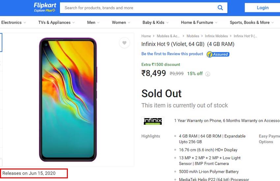The image size is (280, 181).
Task: Click Be the first to Review link
Action: [x=172, y=54]
